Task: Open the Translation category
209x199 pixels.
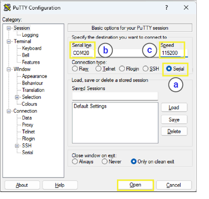Action: tap(33, 90)
